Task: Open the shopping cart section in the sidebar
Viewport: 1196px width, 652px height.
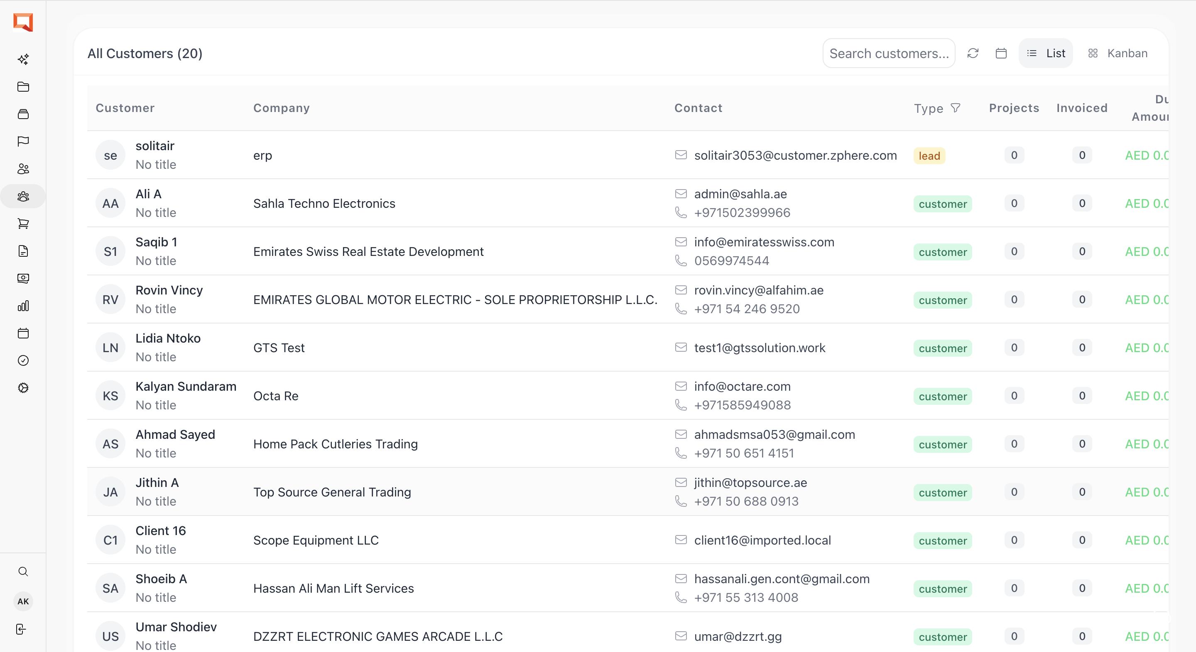Action: [23, 224]
